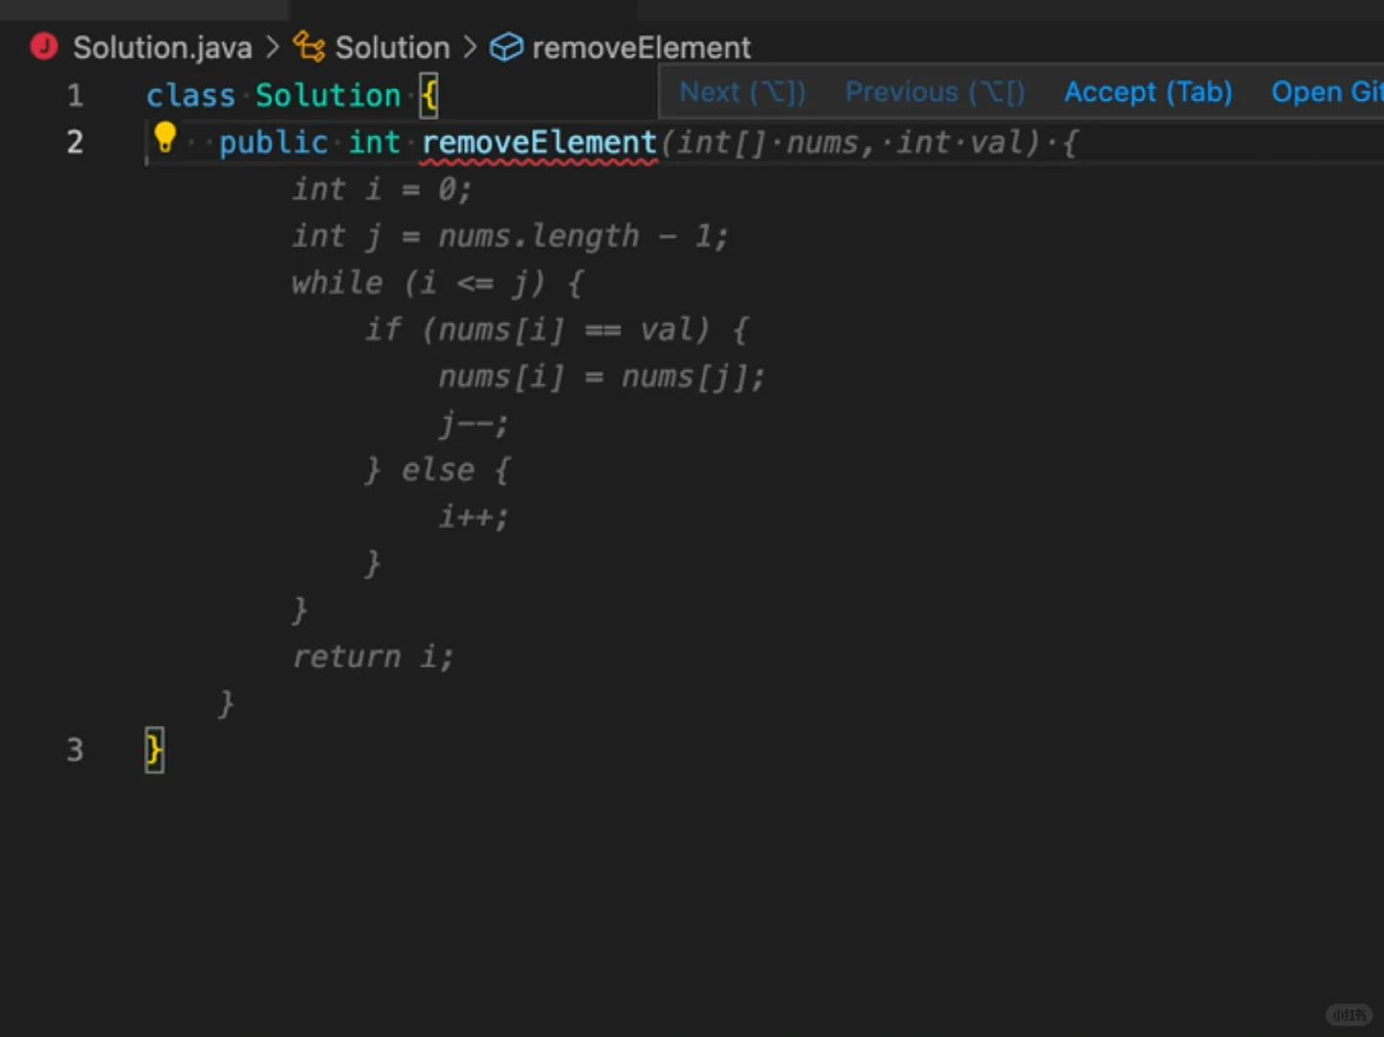The height and width of the screenshot is (1037, 1384).
Task: Click the Open Git link
Action: tap(1326, 91)
